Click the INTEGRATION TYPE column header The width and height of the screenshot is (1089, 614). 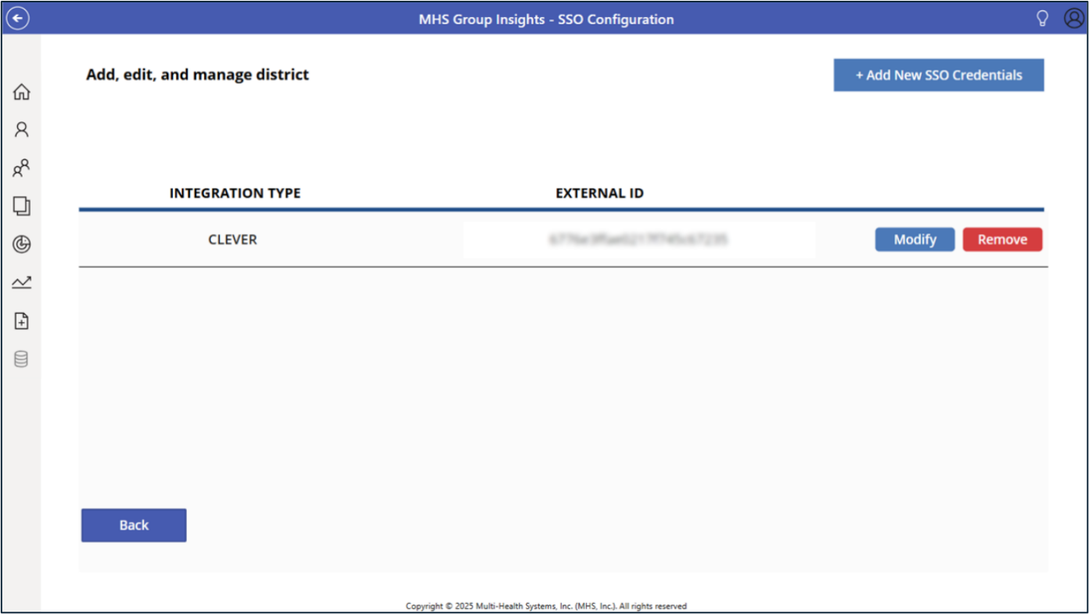tap(235, 193)
